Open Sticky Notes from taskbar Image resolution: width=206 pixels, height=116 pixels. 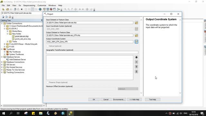[33, 113]
